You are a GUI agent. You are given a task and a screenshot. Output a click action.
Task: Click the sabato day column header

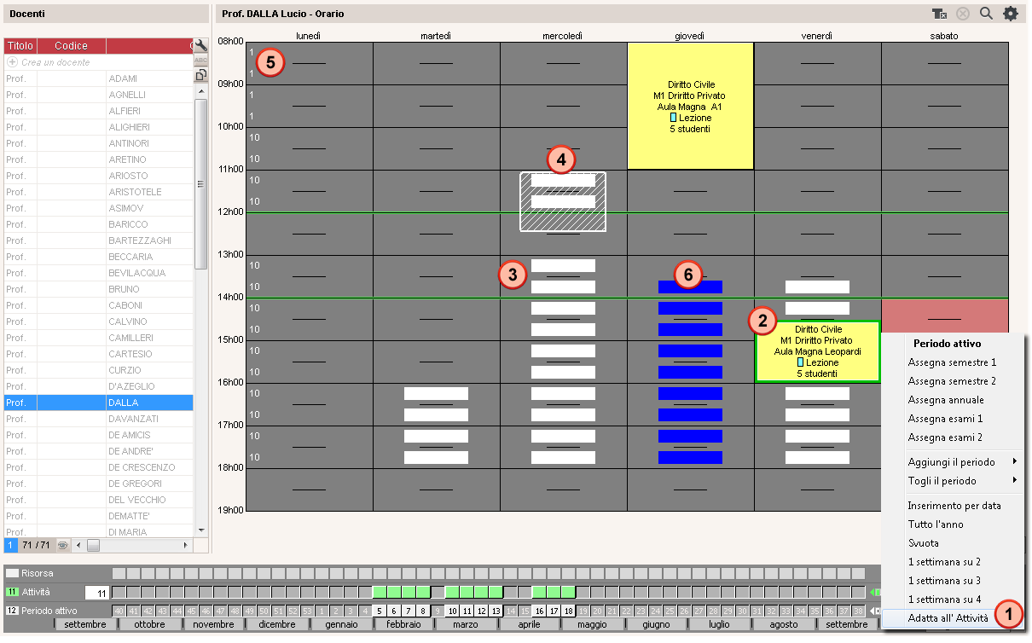click(x=944, y=36)
